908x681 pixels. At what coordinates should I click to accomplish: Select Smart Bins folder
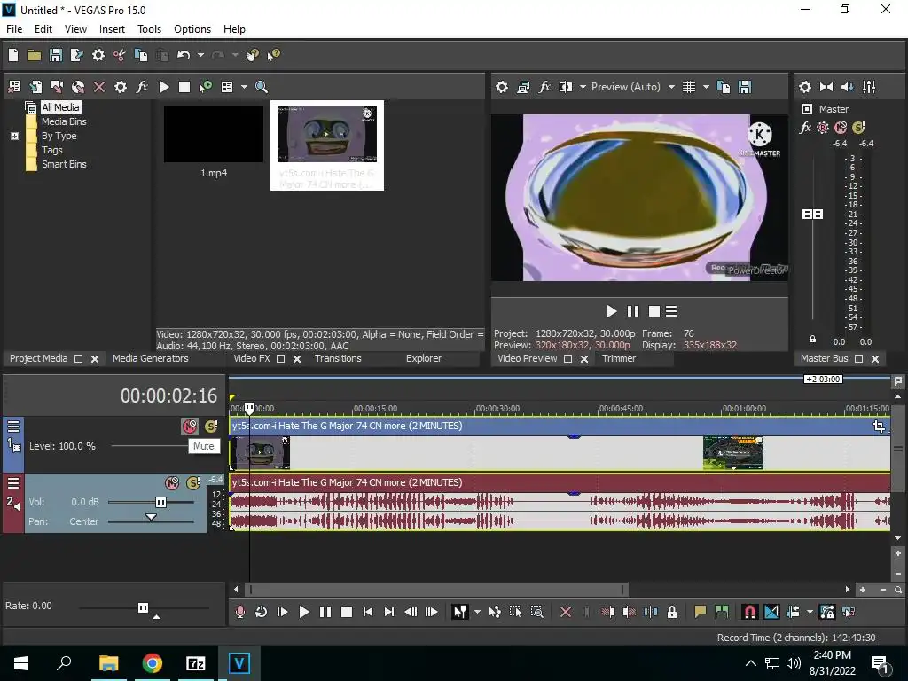(64, 164)
